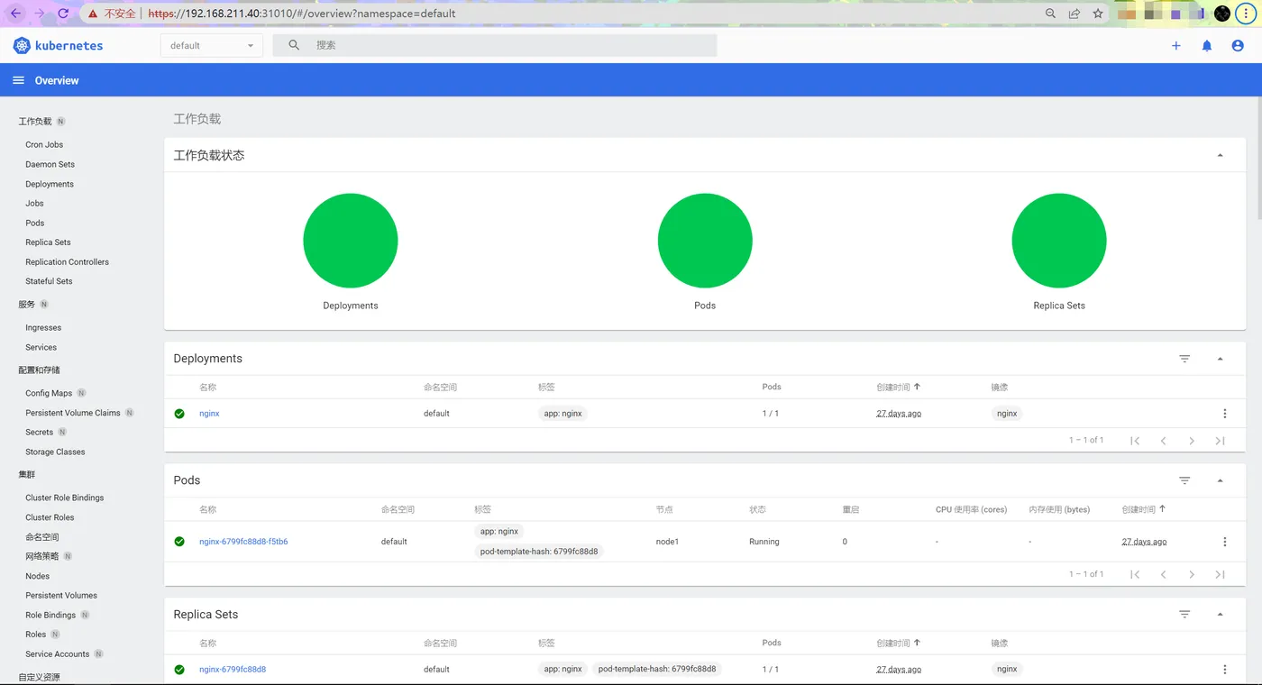Click the nginx image chip in Deployments
The width and height of the screenshot is (1262, 685).
[x=1007, y=414]
